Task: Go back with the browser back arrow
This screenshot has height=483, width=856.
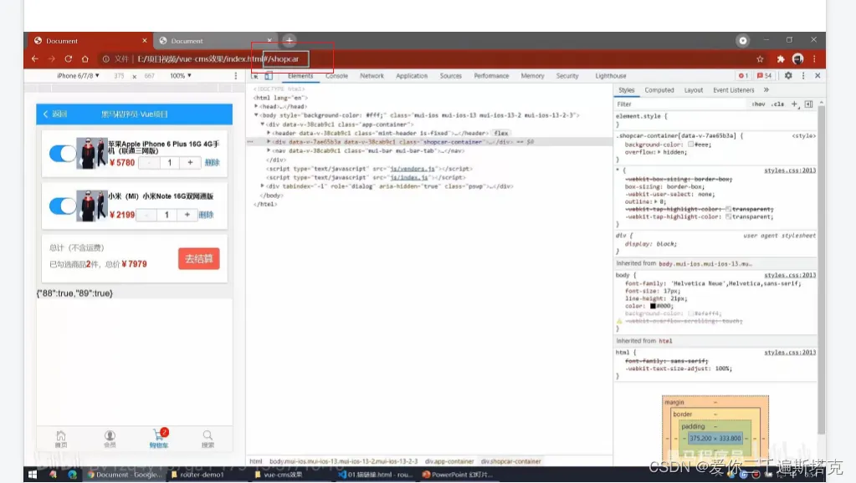Action: (x=35, y=58)
